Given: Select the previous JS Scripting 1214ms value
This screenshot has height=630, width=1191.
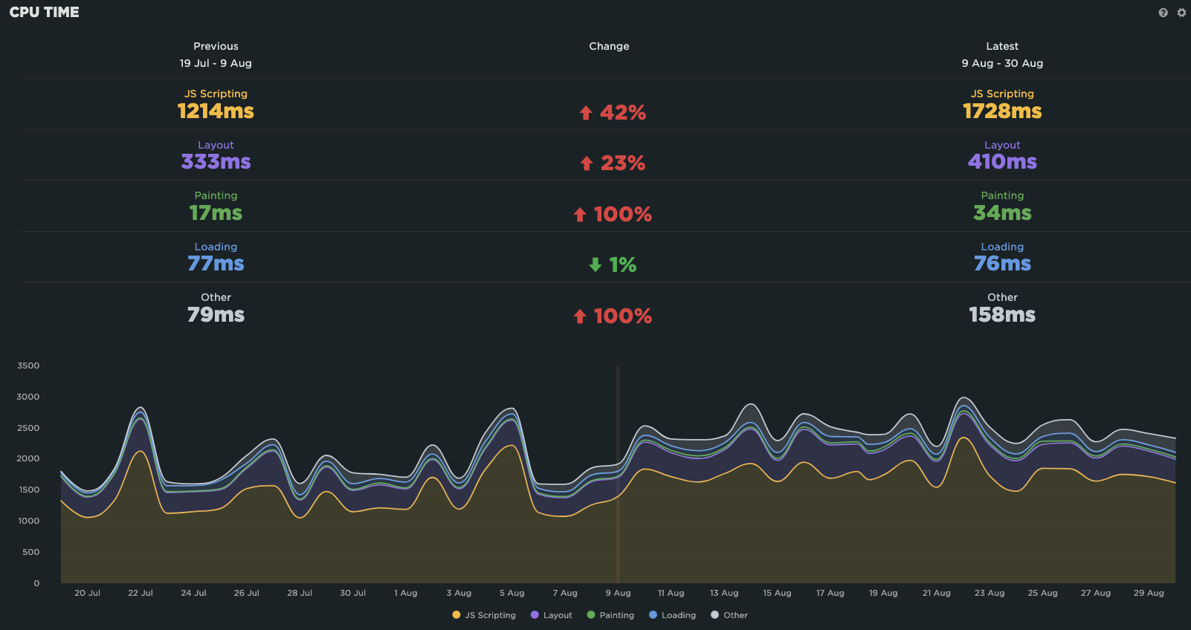Looking at the screenshot, I should tap(216, 111).
